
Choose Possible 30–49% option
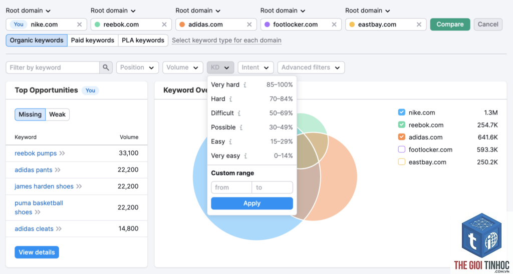point(252,127)
